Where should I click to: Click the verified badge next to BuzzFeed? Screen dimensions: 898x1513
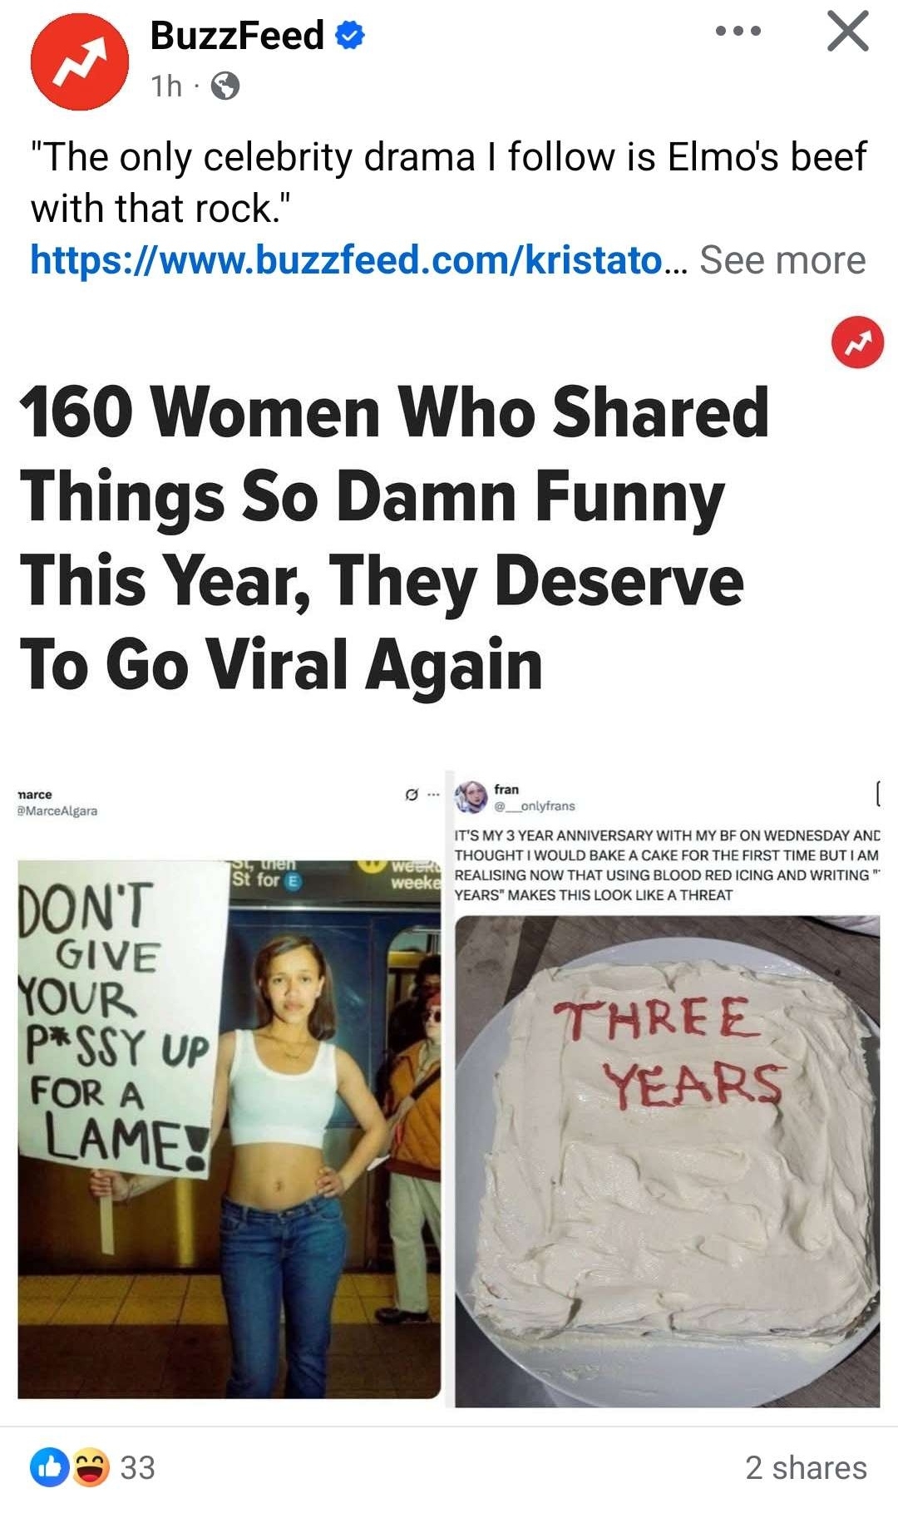point(350,35)
